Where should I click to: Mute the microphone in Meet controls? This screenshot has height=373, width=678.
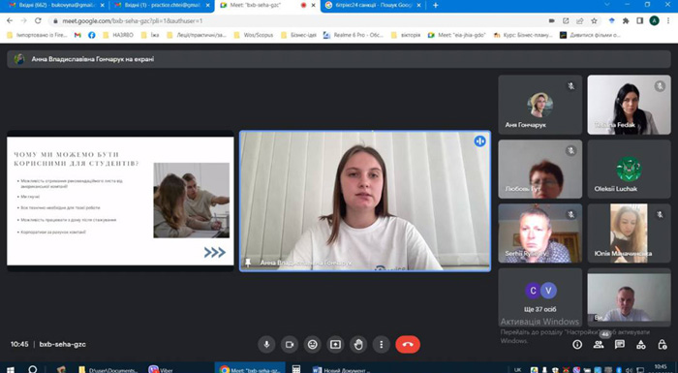(x=266, y=345)
